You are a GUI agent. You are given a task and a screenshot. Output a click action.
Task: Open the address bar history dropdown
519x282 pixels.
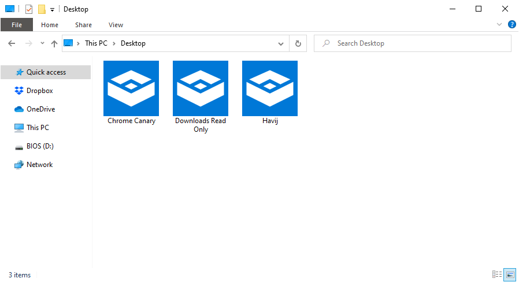click(281, 43)
